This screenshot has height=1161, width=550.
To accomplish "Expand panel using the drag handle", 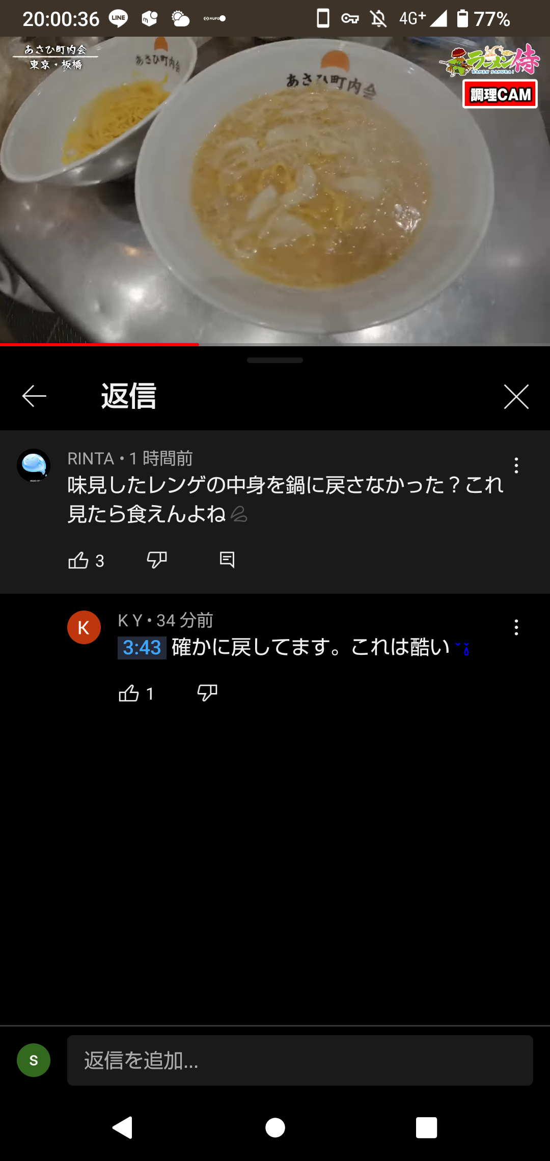I will pos(275,360).
